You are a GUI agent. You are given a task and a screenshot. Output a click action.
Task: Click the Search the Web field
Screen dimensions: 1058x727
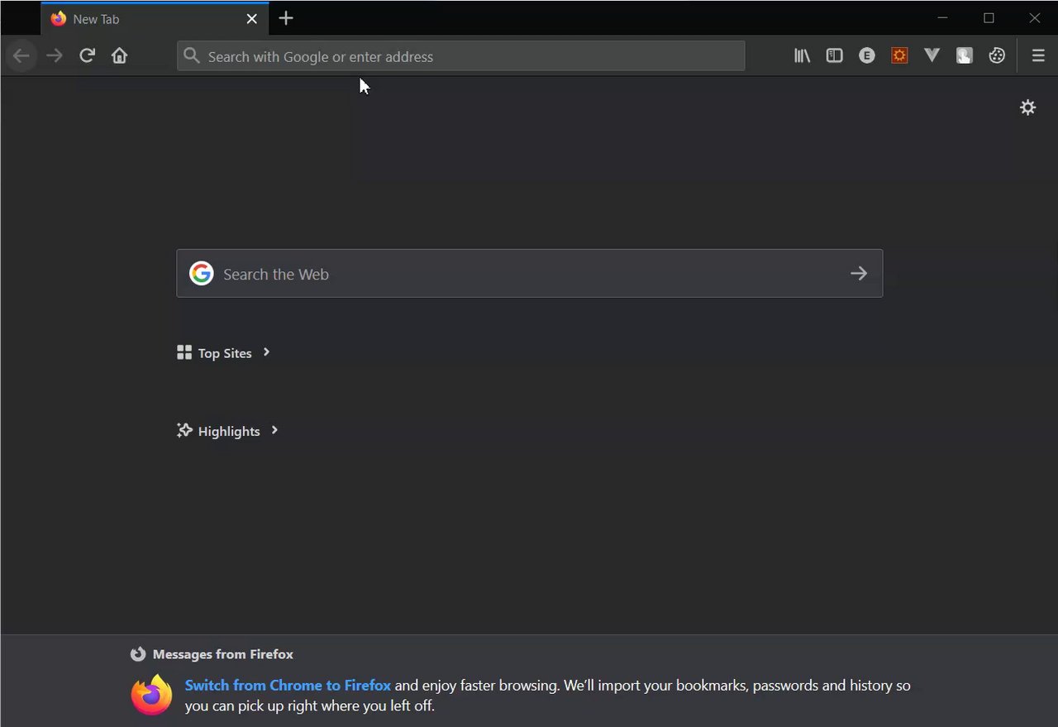pyautogui.click(x=529, y=274)
